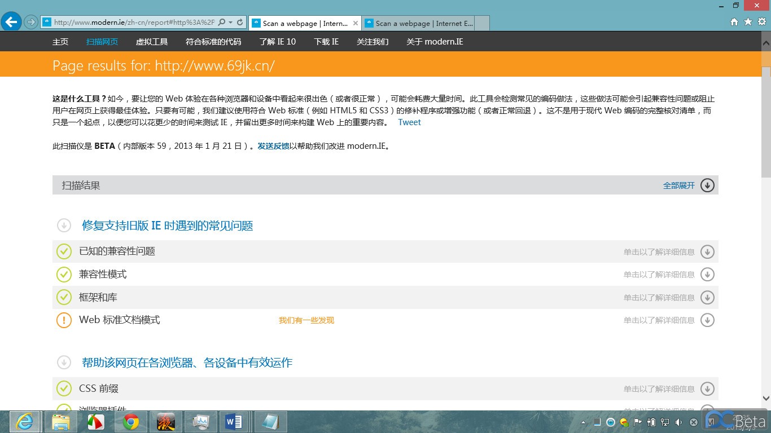771x433 pixels.
Task: Click the 发送反馈 feedback link
Action: 273,146
